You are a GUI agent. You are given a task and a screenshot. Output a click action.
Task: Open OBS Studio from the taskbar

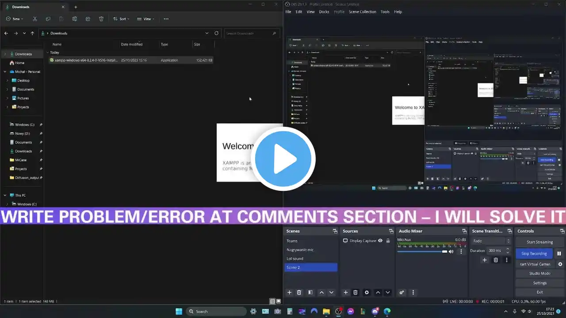click(338, 311)
